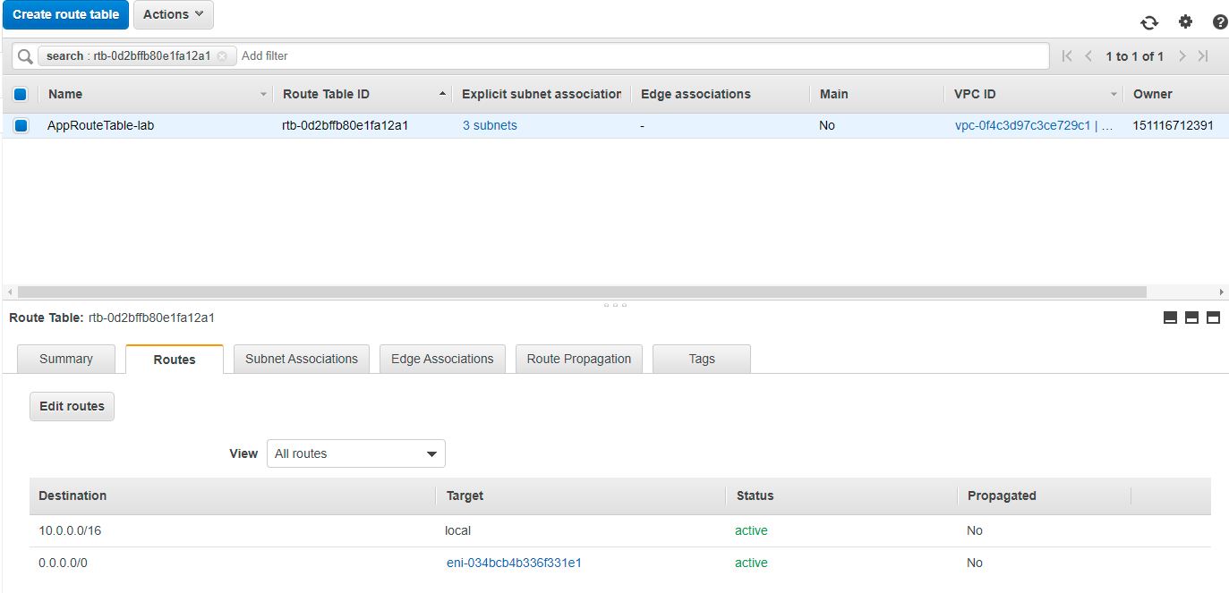The image size is (1229, 593).
Task: Click the Owner column header
Action: (1153, 94)
